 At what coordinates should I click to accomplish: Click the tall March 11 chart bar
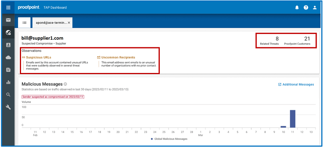pos(292,119)
